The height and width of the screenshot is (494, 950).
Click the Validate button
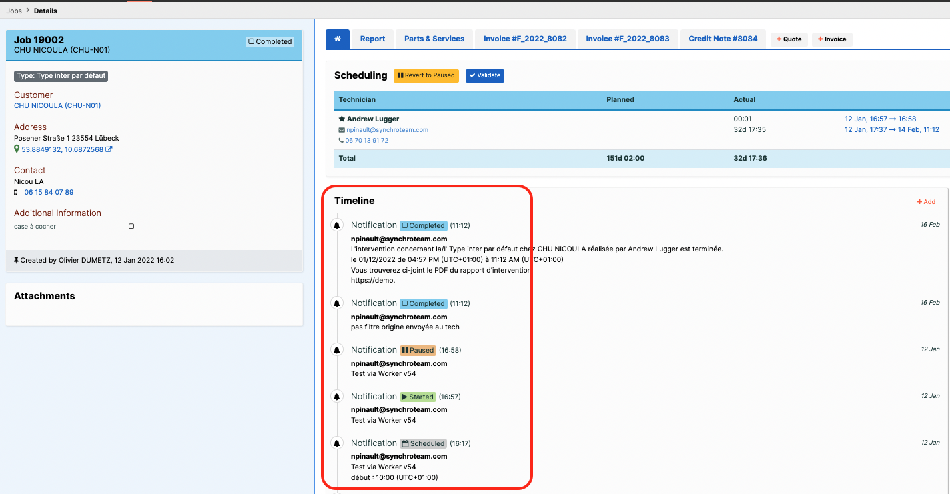click(x=485, y=75)
